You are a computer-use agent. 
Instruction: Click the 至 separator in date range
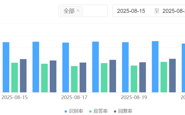pyautogui.click(x=157, y=11)
